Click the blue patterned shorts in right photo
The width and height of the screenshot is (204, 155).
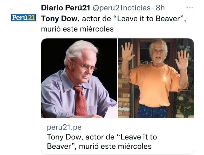pos(152,111)
